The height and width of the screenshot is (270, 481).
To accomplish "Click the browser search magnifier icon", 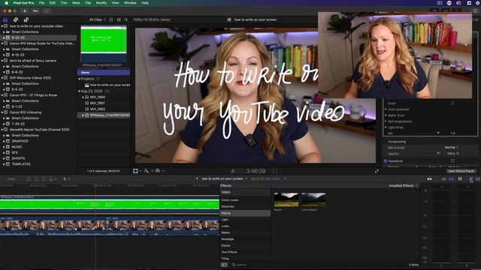I will click(x=126, y=19).
